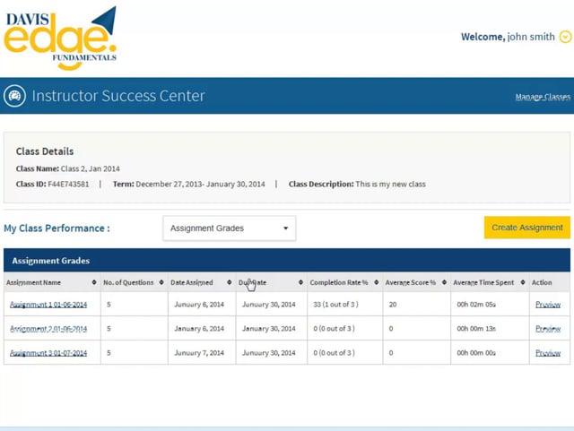574x431 pixels.
Task: Sort by Average Time Spent column arrows
Action: coord(523,282)
